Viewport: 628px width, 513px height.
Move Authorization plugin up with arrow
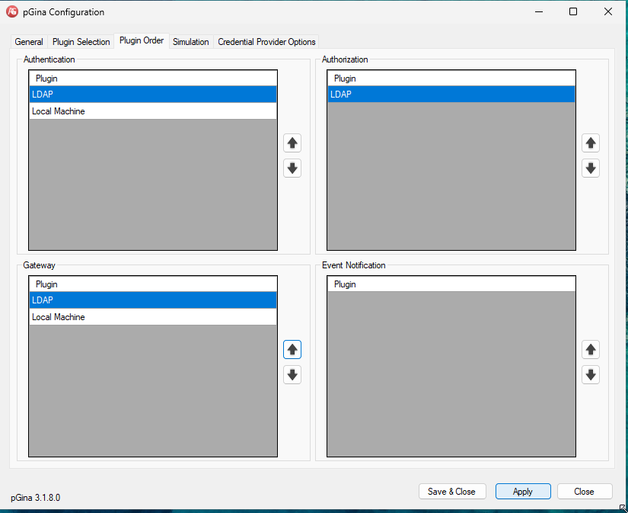(x=591, y=143)
